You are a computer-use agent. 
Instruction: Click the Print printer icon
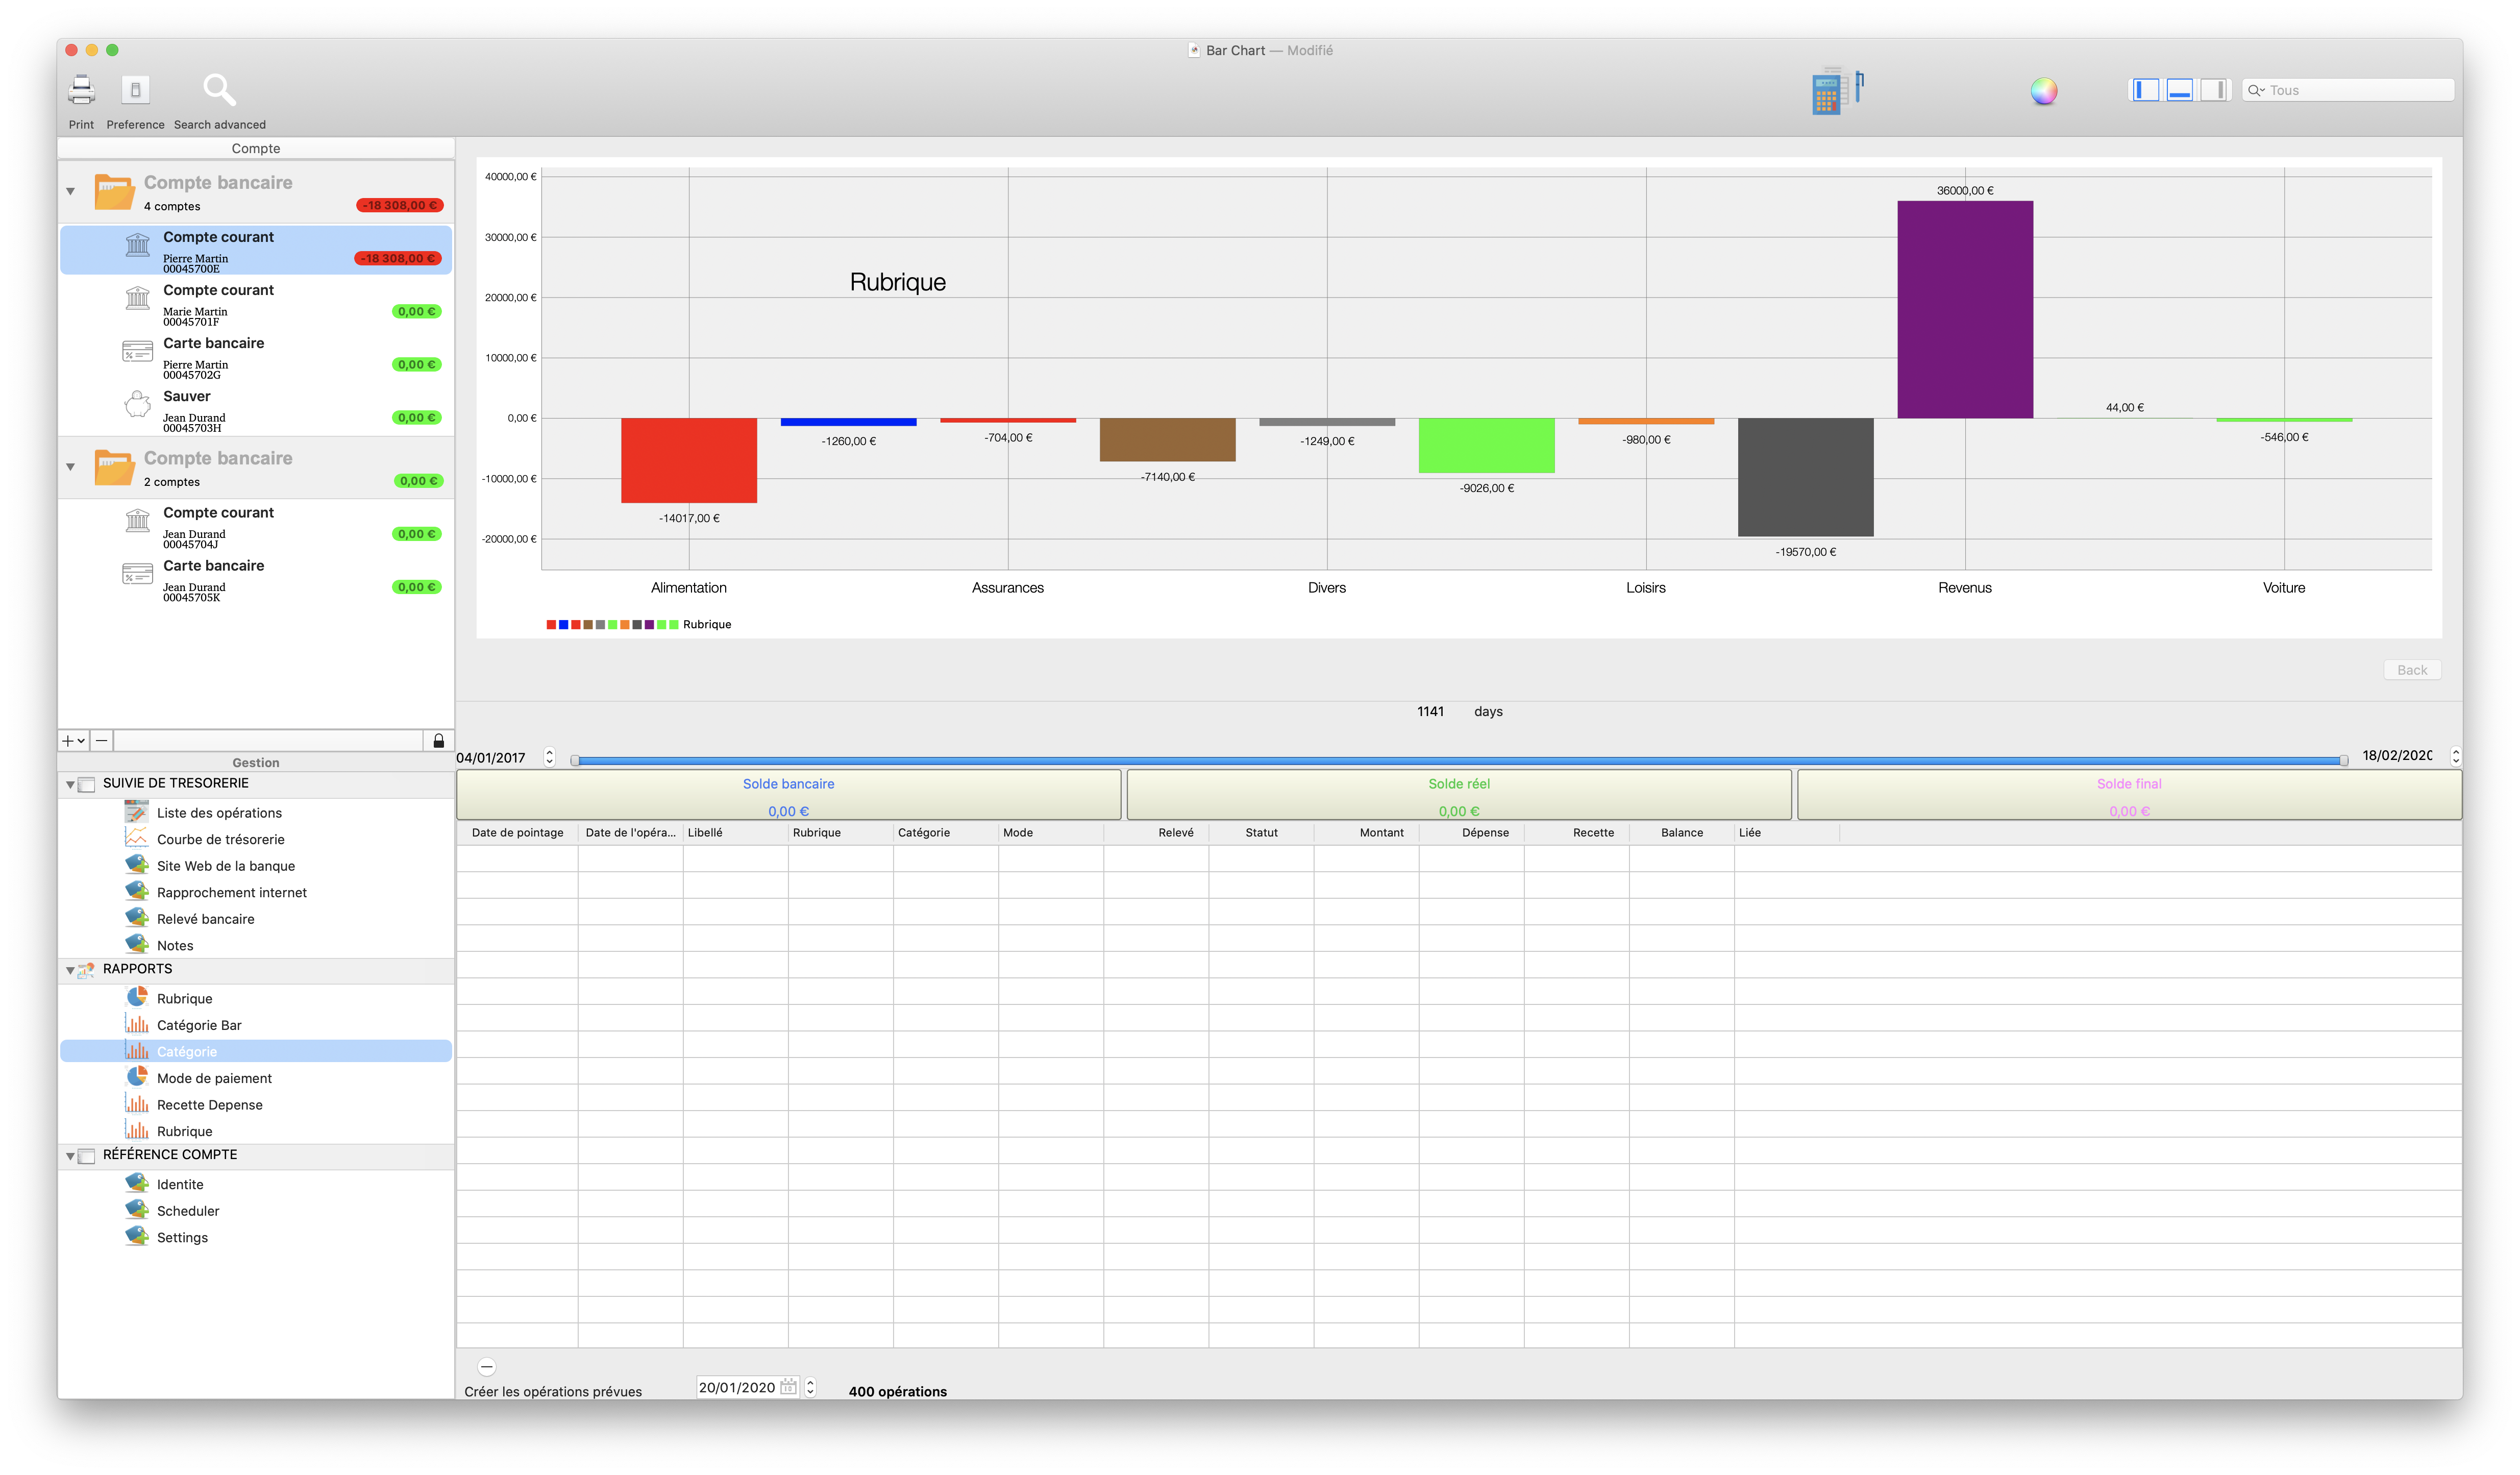[x=81, y=90]
